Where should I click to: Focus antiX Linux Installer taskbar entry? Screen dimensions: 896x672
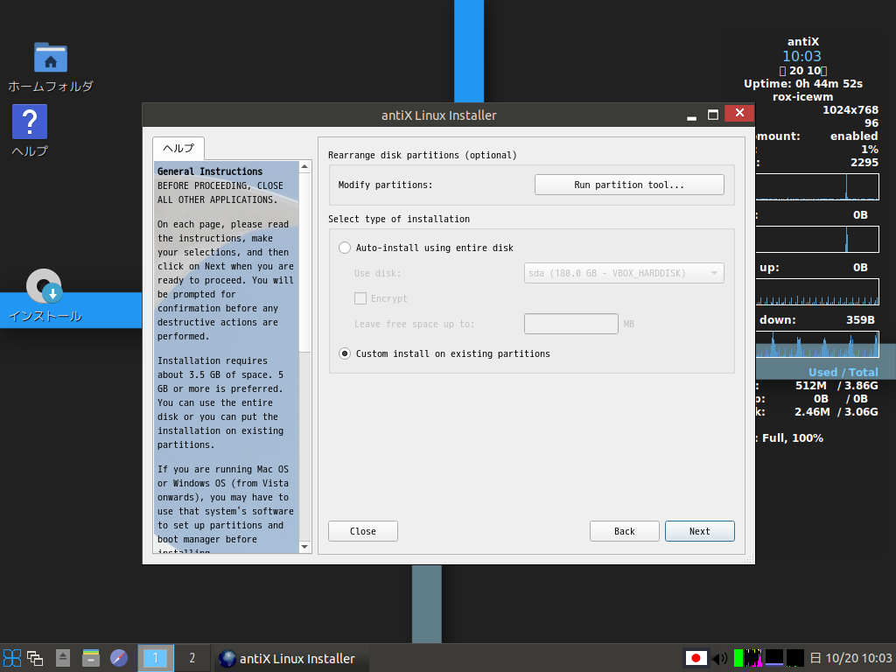coord(290,658)
